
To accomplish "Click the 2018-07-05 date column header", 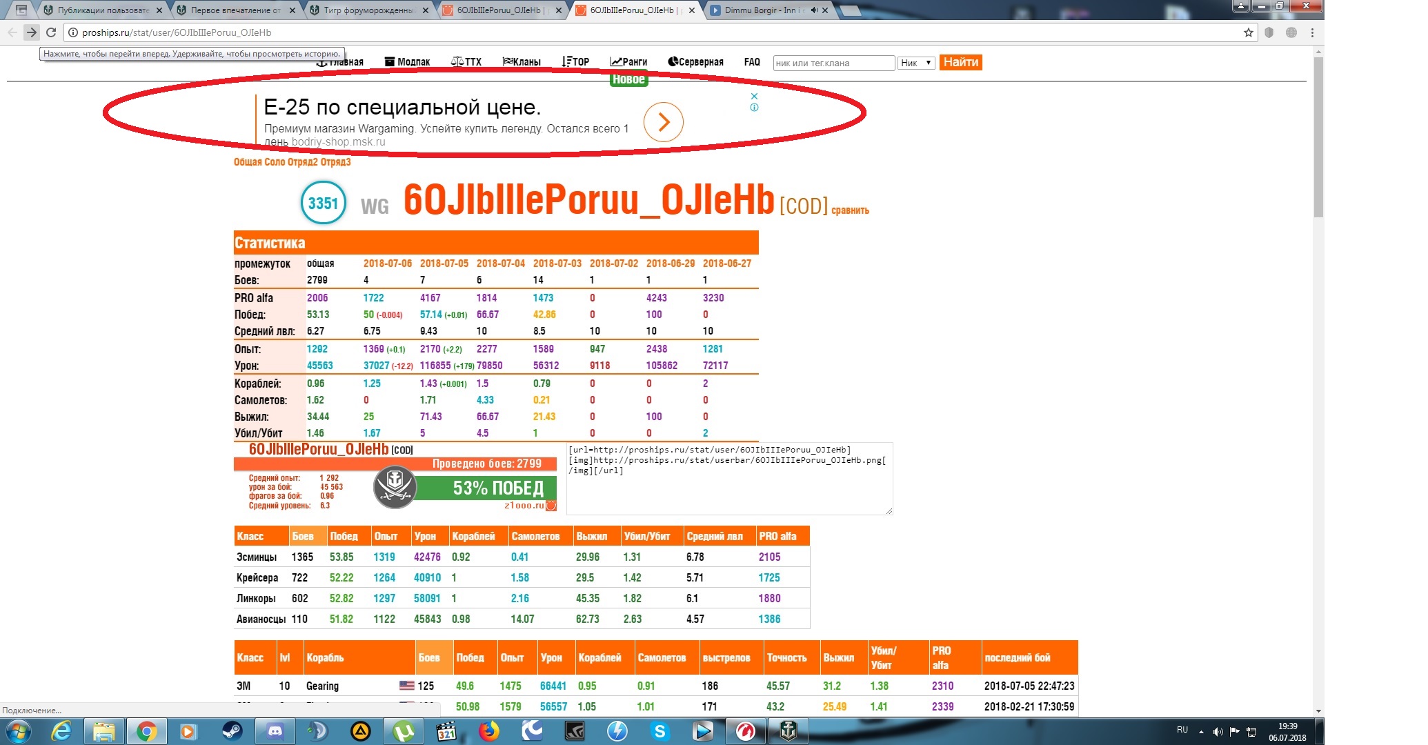I will pos(444,264).
